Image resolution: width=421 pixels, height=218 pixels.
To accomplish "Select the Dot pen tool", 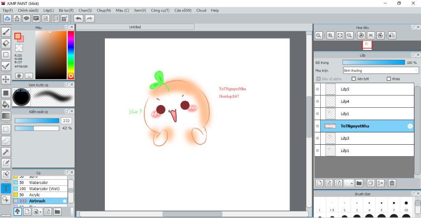I will click(6, 66).
